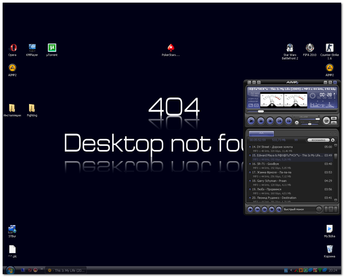Image resolution: width=344 pixels, height=277 pixels.
Task: Enable COPY FILE mode in AIMP2
Action: 253,99
